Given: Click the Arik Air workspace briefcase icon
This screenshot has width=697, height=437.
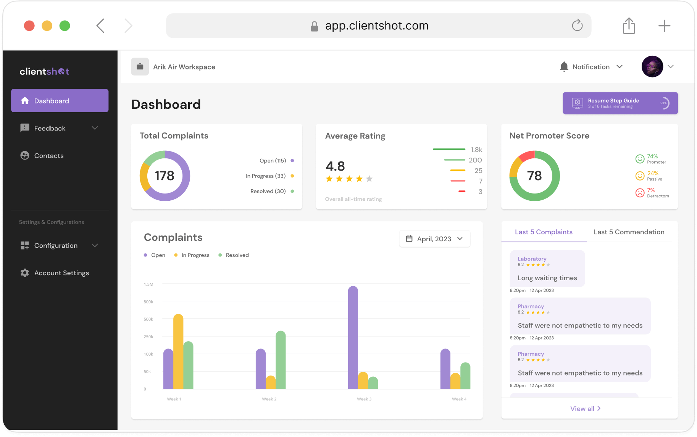Looking at the screenshot, I should click(140, 67).
